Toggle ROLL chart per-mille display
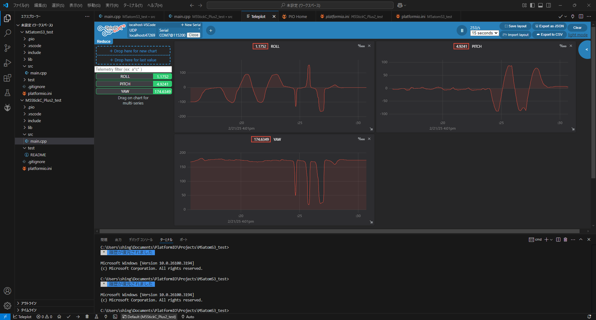The height and width of the screenshot is (320, 596). coord(361,46)
